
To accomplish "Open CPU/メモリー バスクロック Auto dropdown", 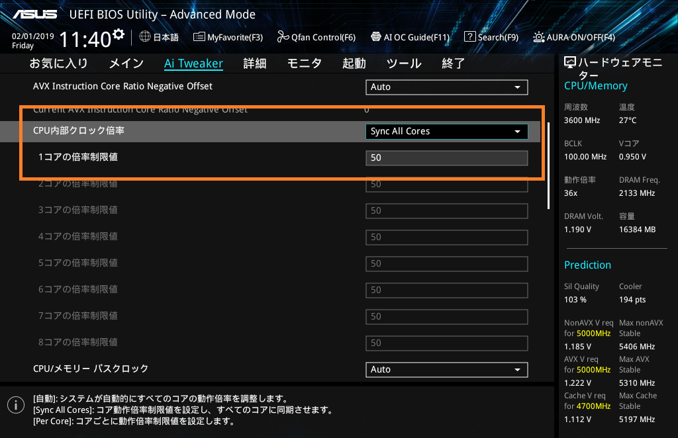I will [447, 369].
